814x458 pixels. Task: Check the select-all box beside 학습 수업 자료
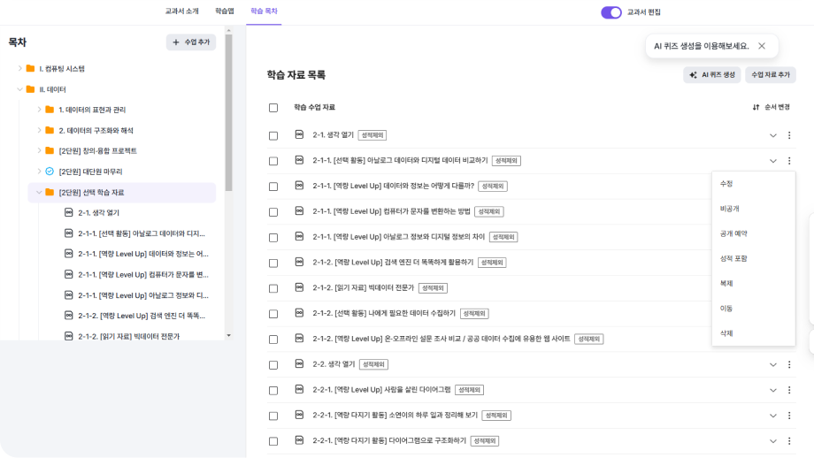[x=273, y=108]
